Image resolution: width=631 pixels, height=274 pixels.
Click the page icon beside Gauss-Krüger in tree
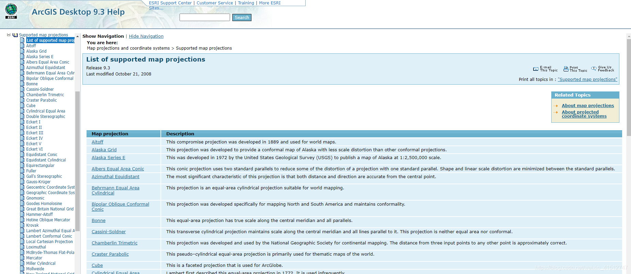point(22,182)
